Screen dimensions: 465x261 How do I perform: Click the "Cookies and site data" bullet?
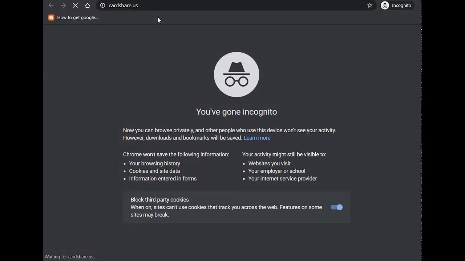pos(154,171)
